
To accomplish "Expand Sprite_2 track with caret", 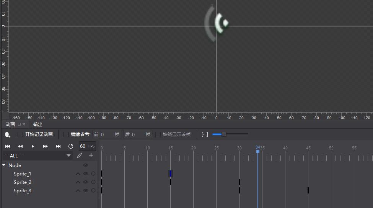I will [x=78, y=182].
